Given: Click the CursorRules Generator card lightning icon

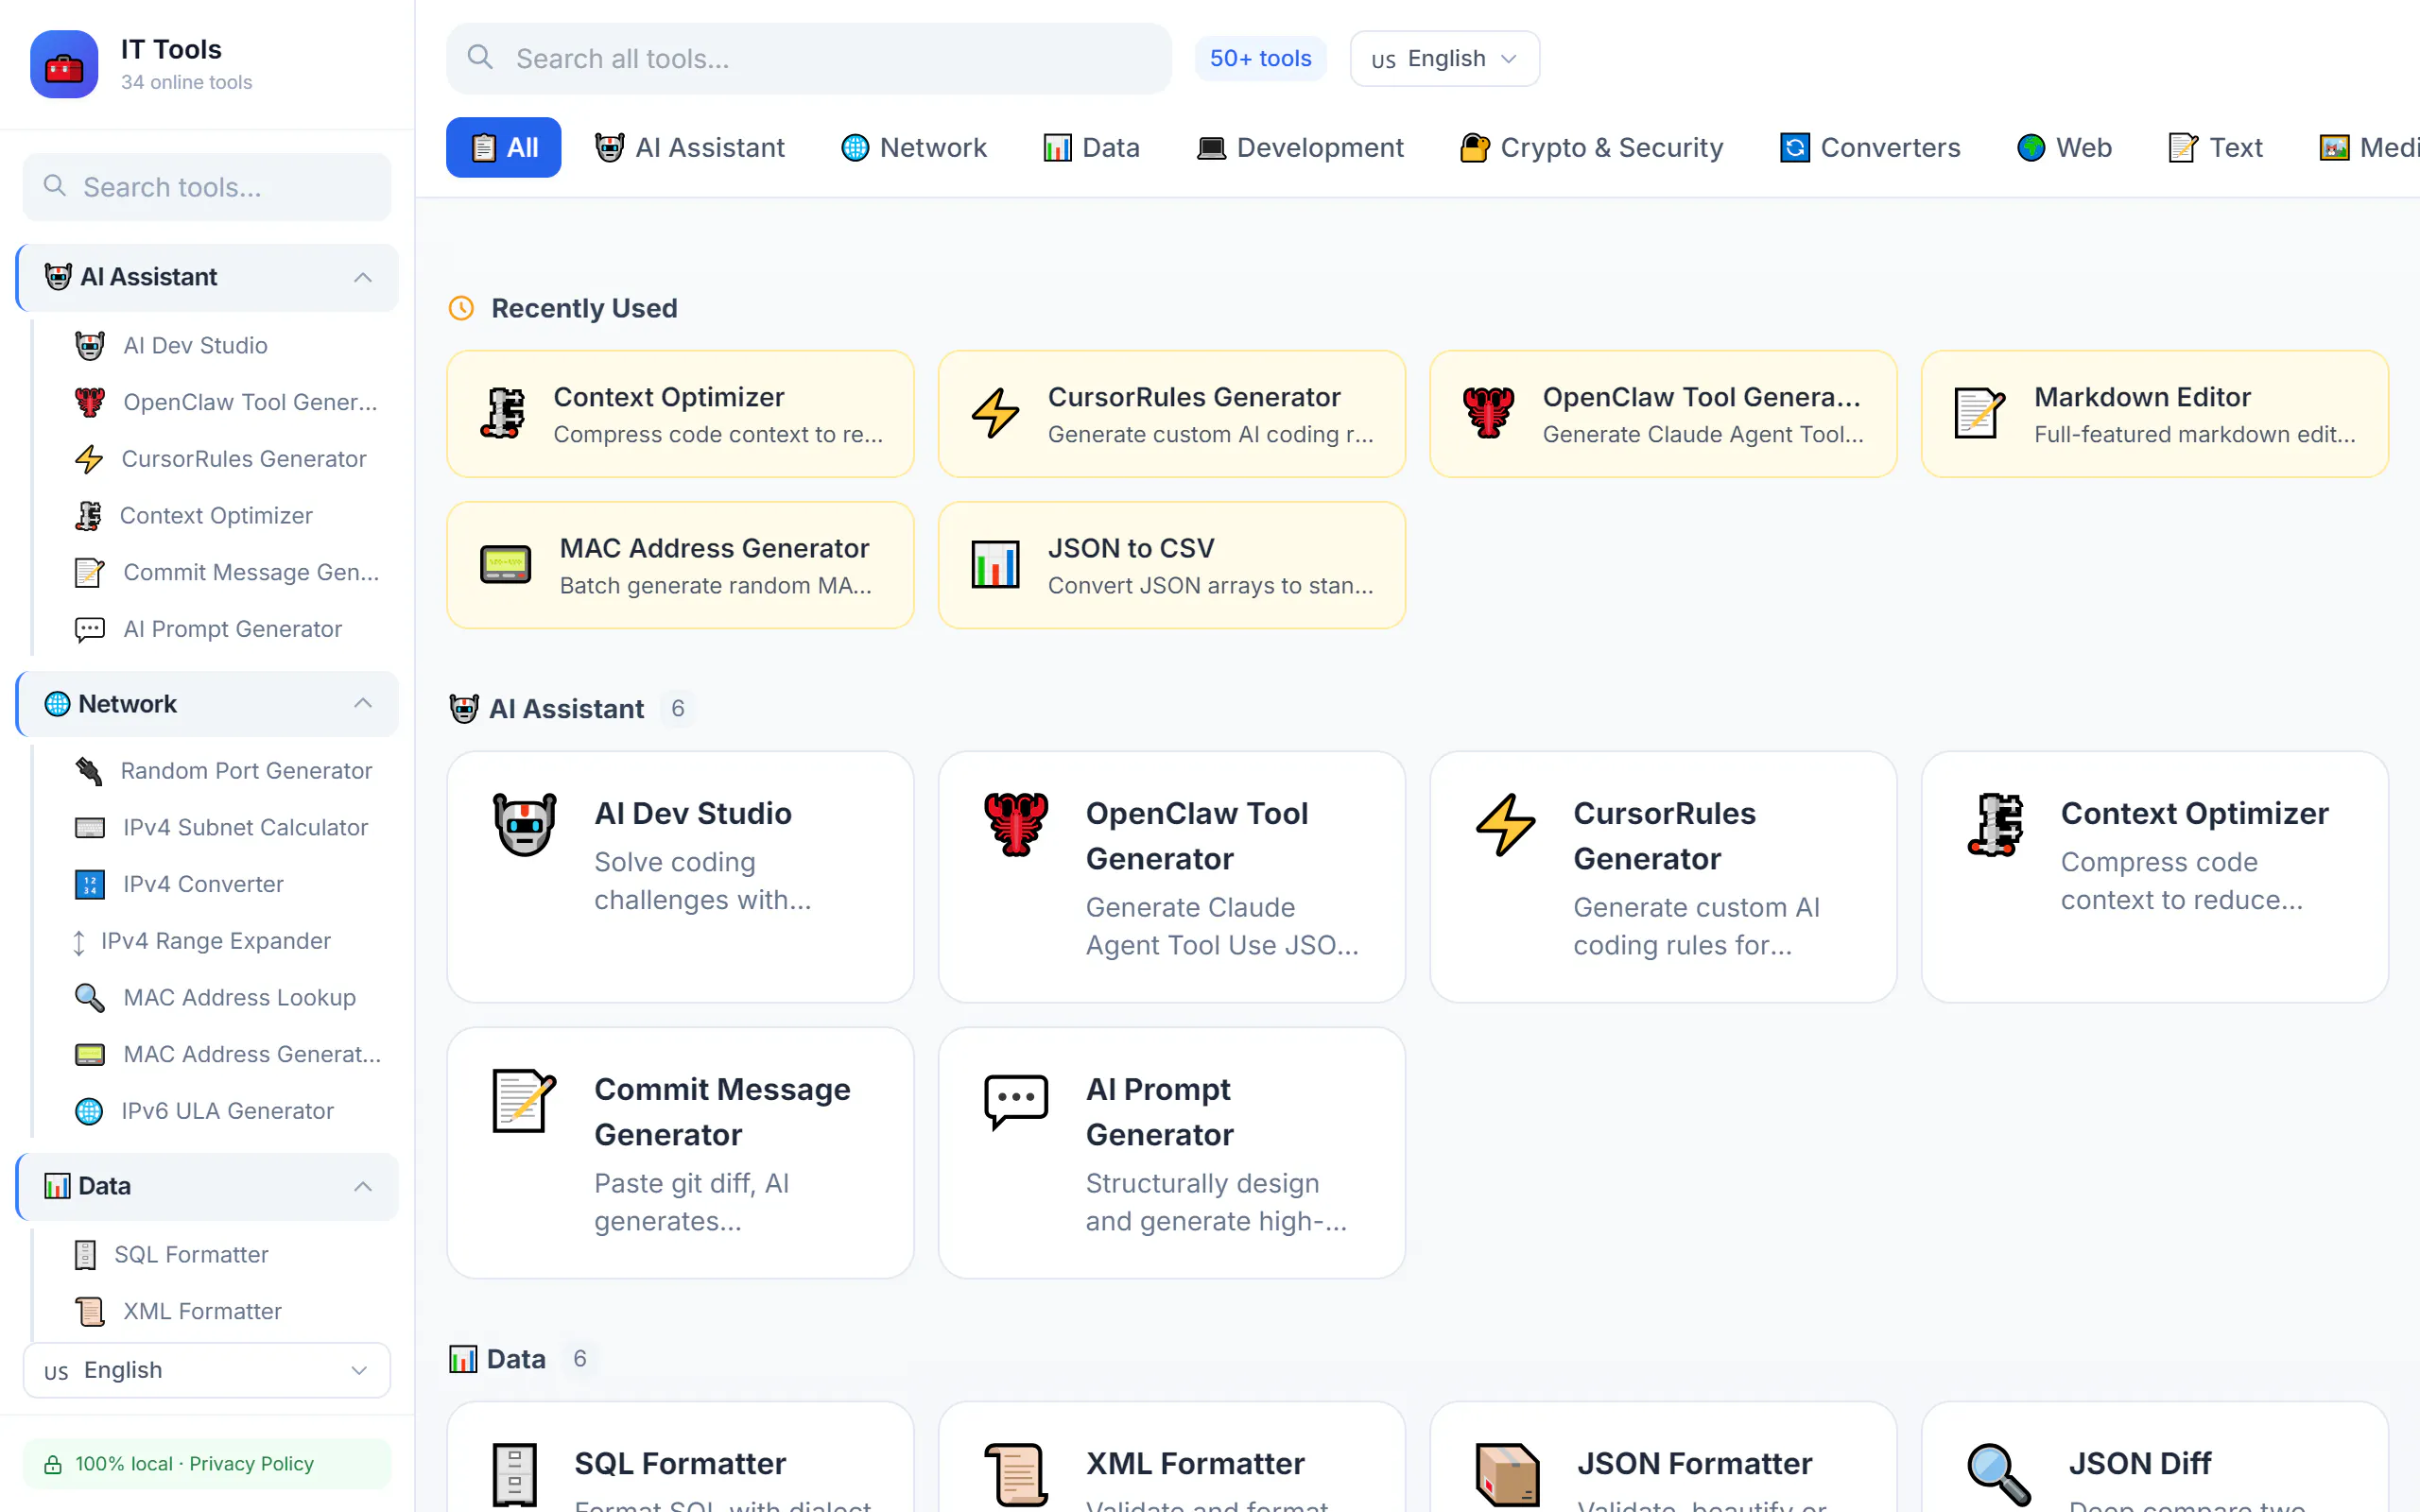Looking at the screenshot, I should (x=1506, y=824).
